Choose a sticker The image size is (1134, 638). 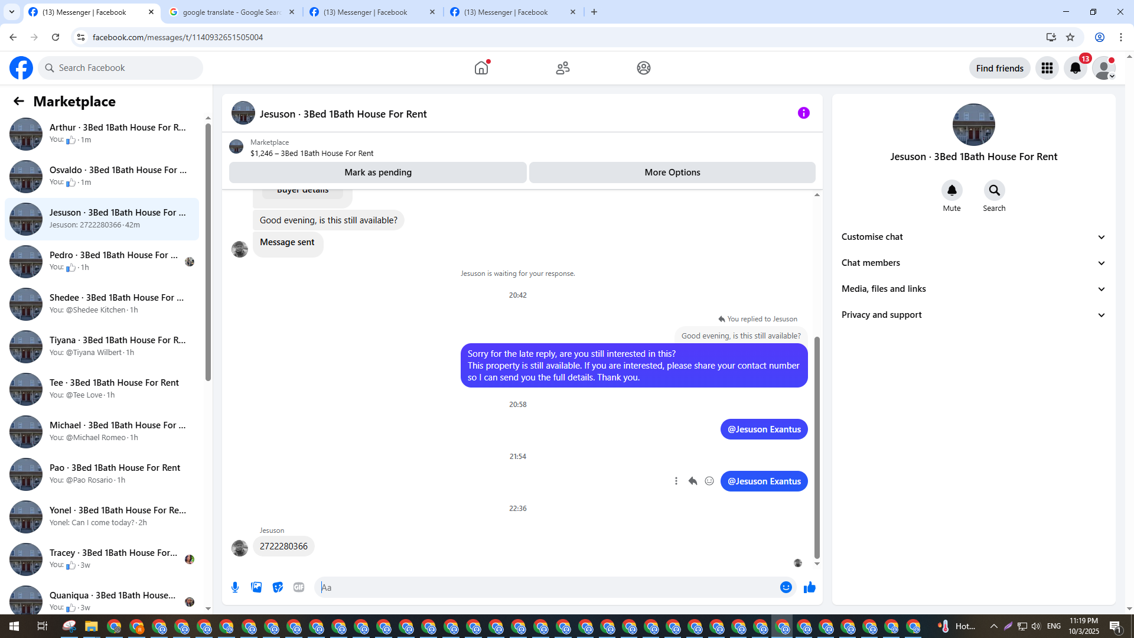278,587
